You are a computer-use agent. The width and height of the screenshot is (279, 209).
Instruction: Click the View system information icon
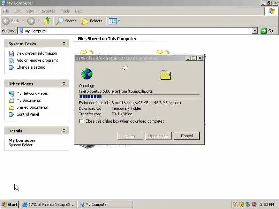click(x=12, y=54)
